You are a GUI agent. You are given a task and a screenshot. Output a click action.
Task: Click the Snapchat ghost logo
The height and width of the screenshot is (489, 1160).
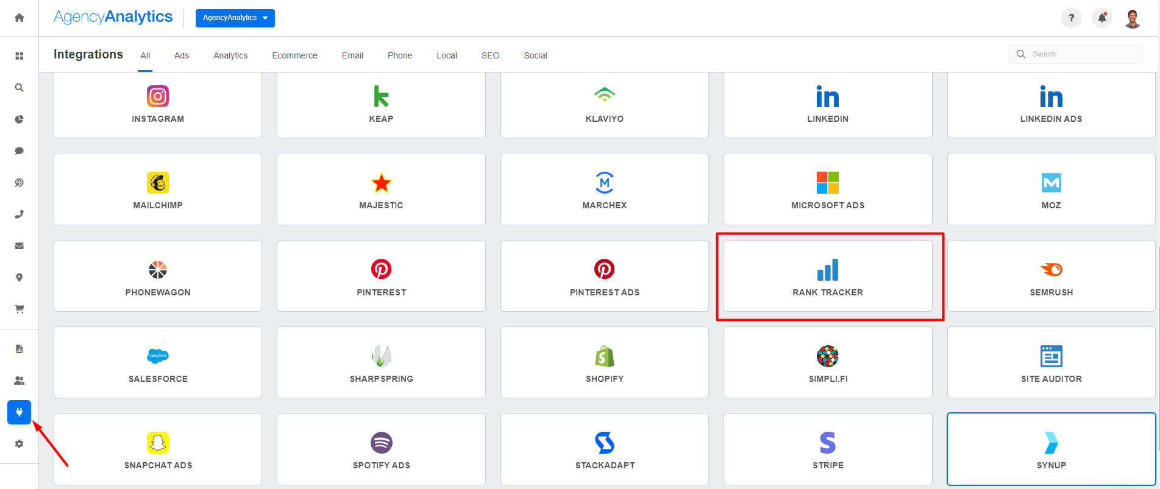coord(158,443)
